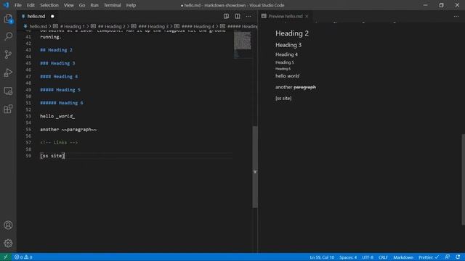Click the '[ss site]' line in editor
This screenshot has width=465, height=261.
pos(52,156)
